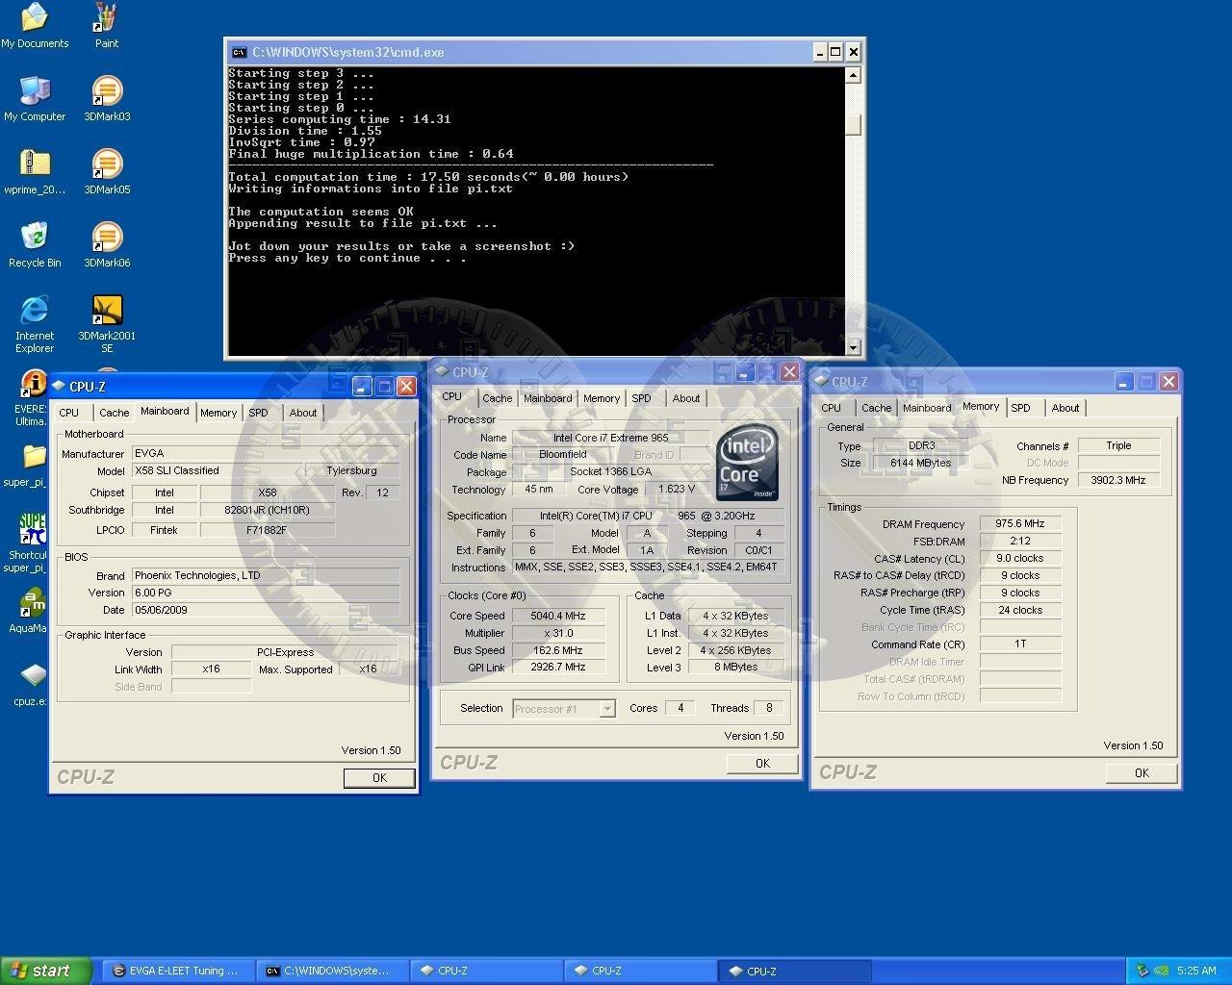Launch the Super PI shortcut on the desktop
This screenshot has width=1232, height=985.
point(27,543)
